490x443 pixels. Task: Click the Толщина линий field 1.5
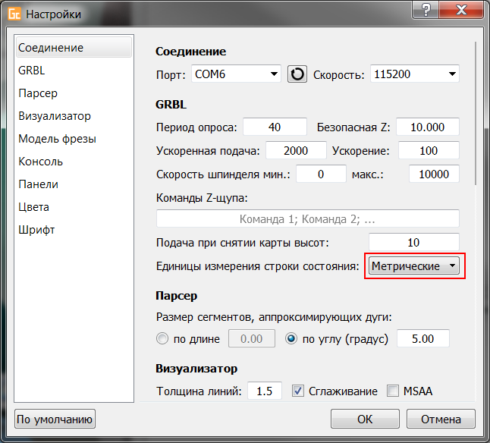point(265,391)
